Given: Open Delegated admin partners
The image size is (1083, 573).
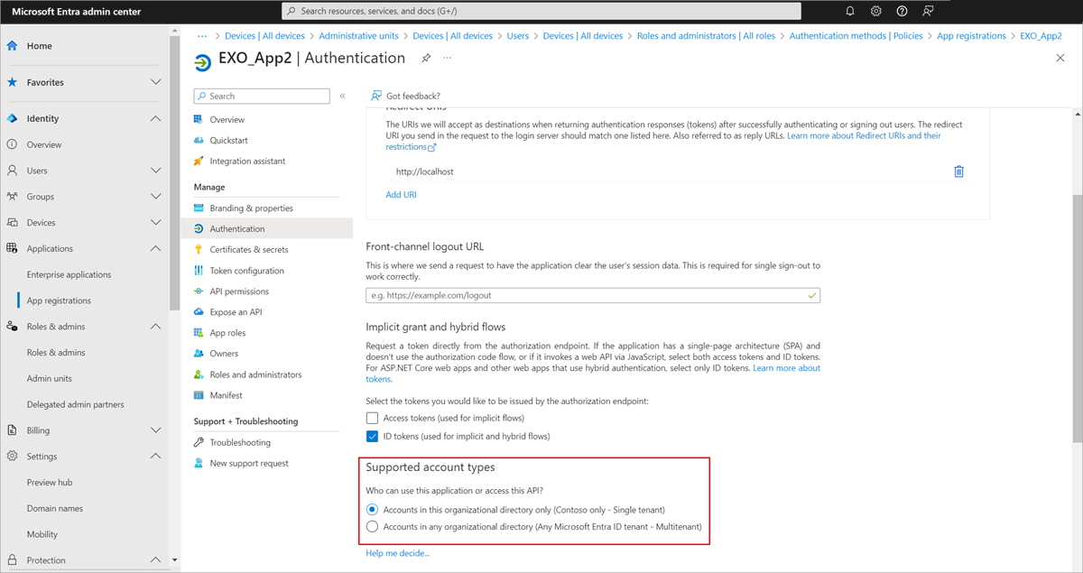Looking at the screenshot, I should click(76, 404).
